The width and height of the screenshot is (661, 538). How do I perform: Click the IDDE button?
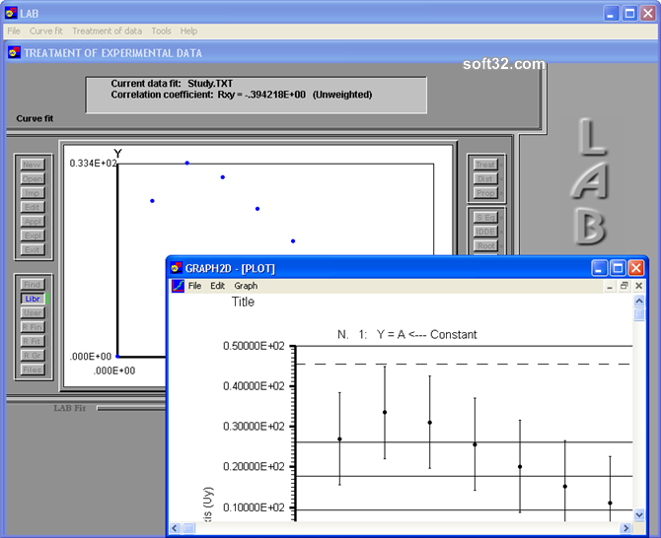click(485, 232)
